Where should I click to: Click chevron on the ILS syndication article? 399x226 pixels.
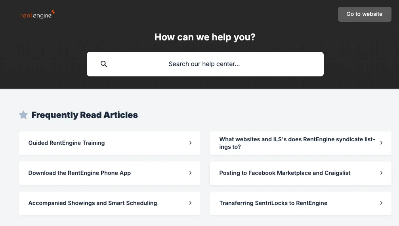pyautogui.click(x=381, y=143)
